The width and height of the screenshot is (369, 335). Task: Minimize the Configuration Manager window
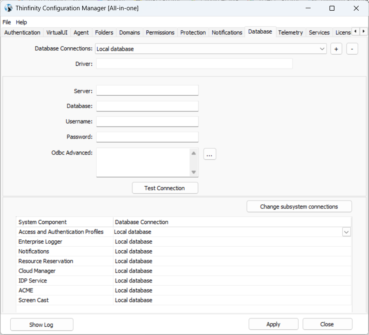[x=308, y=8]
